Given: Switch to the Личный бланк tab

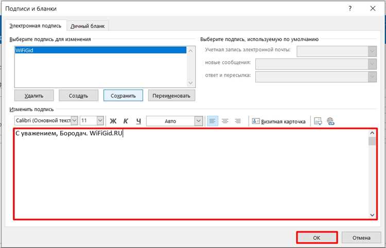Looking at the screenshot, I should [x=87, y=26].
